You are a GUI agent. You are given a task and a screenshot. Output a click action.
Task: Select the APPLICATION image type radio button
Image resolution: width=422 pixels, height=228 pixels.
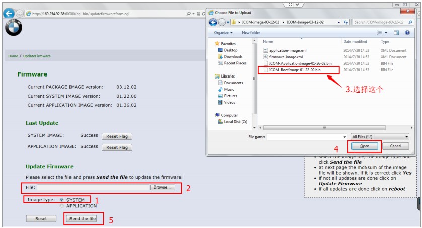(x=61, y=206)
